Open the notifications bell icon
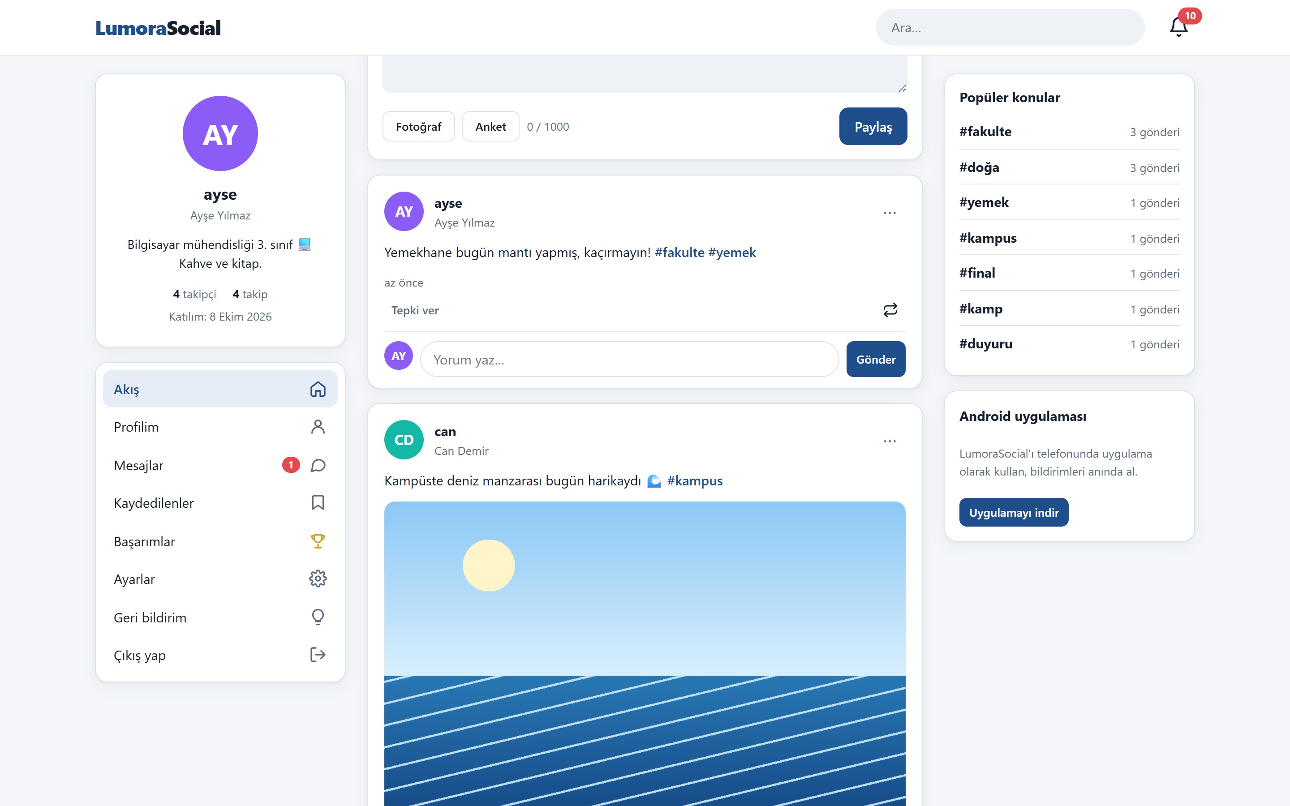 coord(1178,27)
